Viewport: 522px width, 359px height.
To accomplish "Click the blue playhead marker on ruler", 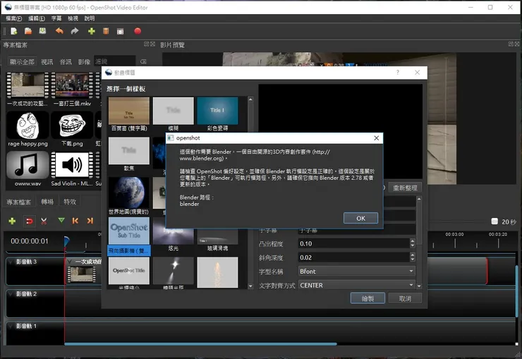I will (66, 241).
